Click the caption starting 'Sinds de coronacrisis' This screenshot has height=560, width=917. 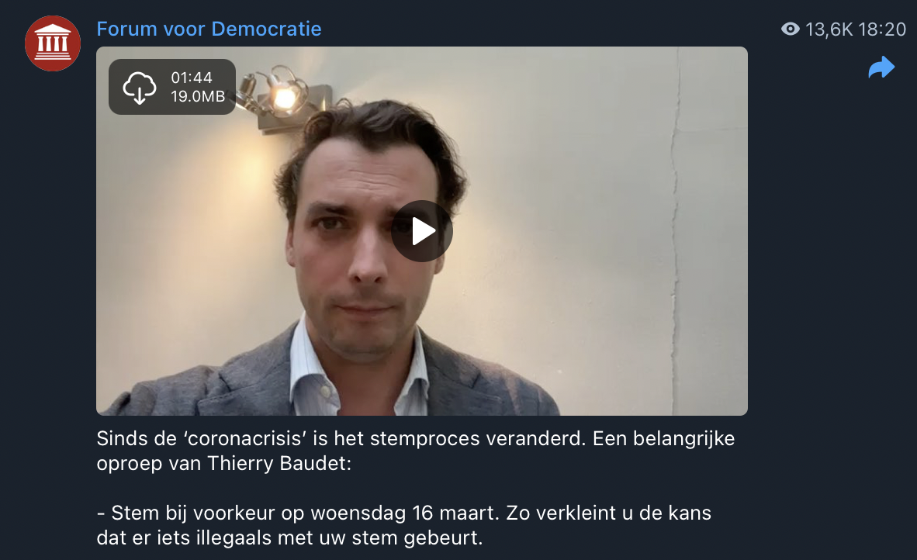pos(415,451)
